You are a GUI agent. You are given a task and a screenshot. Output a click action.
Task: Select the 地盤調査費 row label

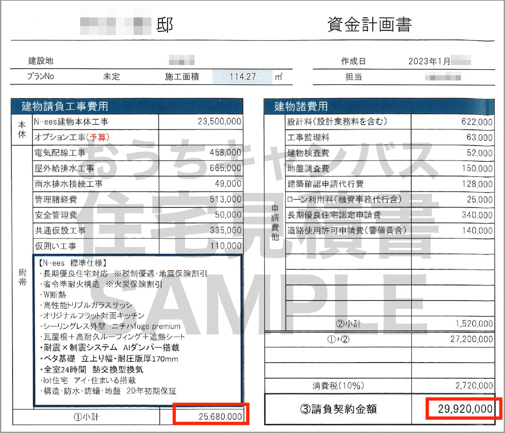tap(308, 168)
